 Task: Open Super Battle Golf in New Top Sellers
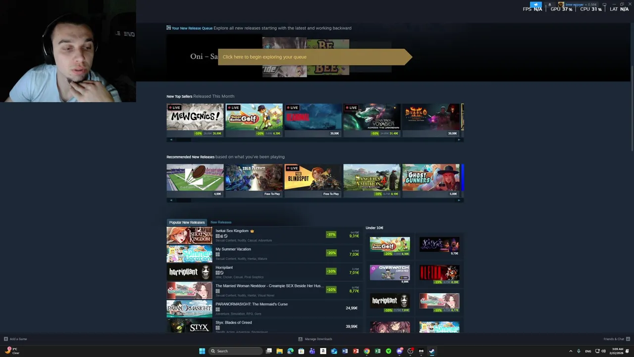[254, 120]
